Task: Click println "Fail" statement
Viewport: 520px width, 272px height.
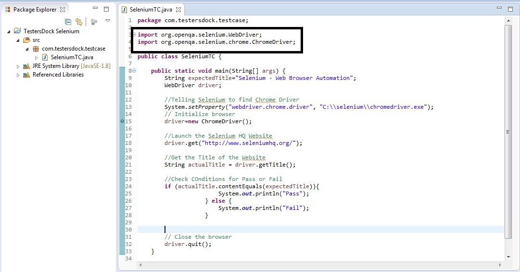Action: pos(263,208)
